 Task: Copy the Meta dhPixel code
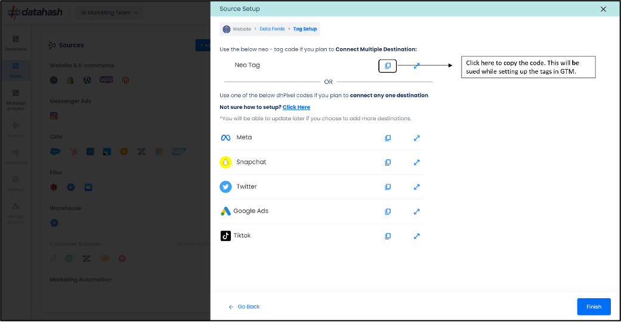(x=388, y=138)
